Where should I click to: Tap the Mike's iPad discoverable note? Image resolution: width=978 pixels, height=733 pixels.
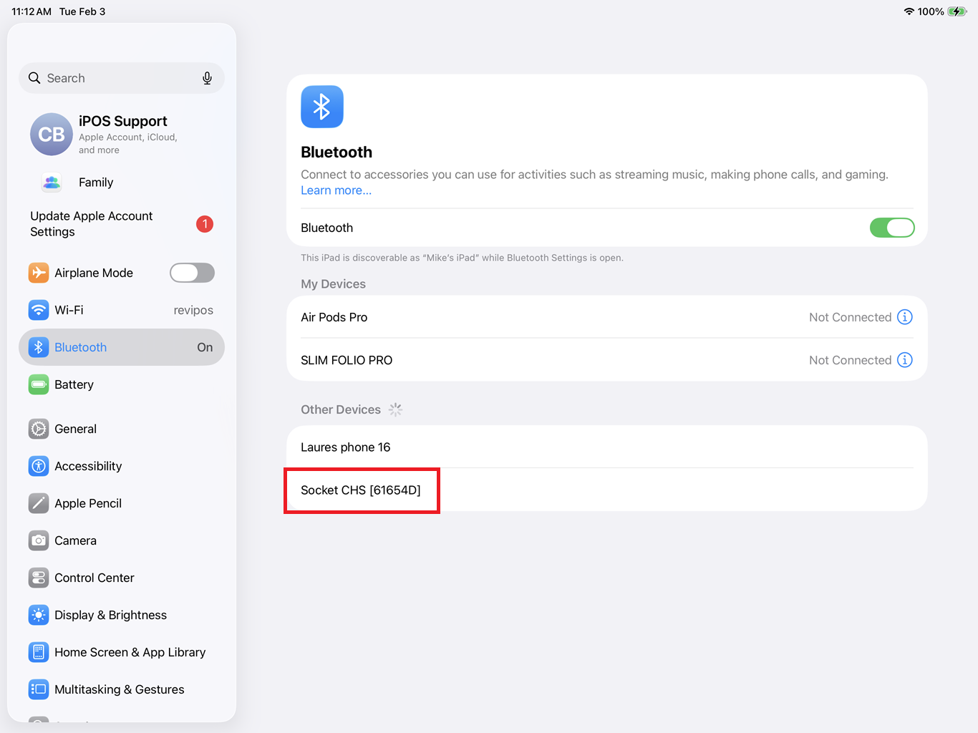point(462,258)
